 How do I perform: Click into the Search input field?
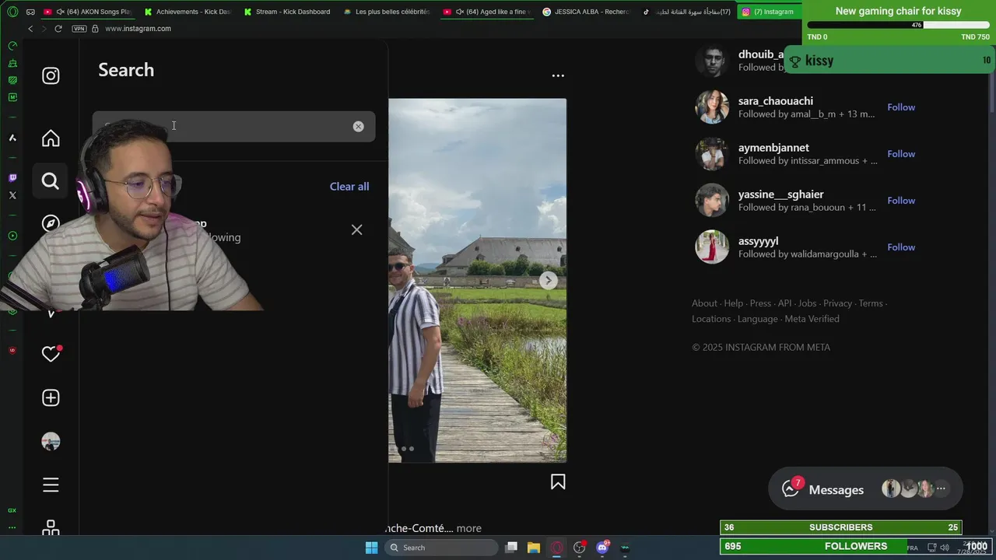click(x=233, y=126)
